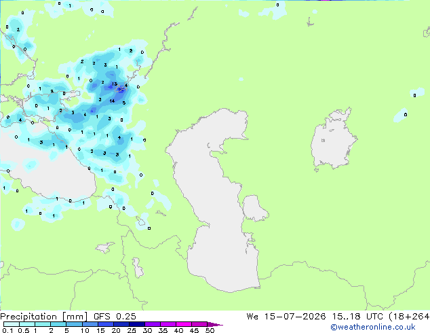Select the 5 to 10 mm legend swatch
430x333 pixels.
75,324
